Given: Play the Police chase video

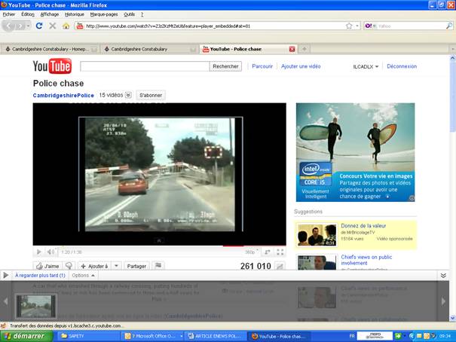Looking at the screenshot, I should pos(38,252).
